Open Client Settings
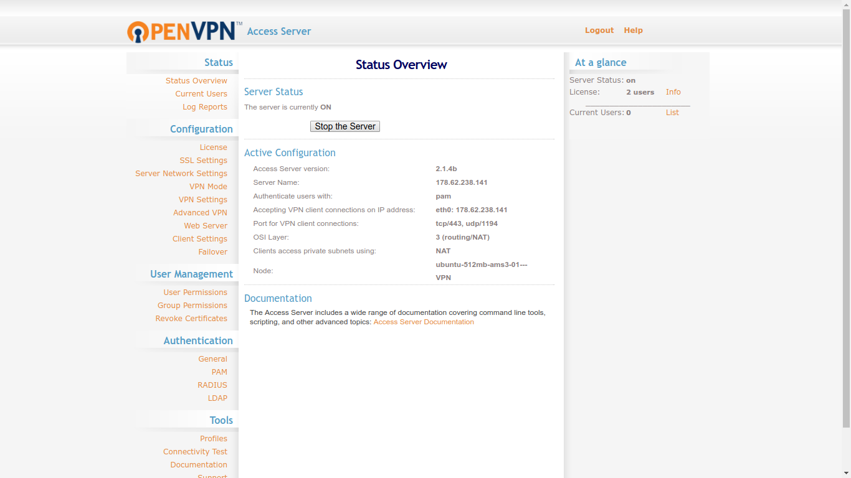 [x=200, y=239]
